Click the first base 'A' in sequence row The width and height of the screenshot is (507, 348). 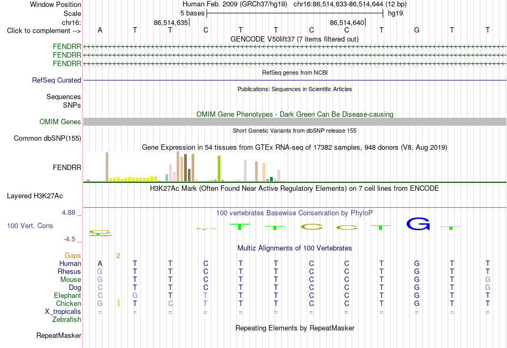[x=100, y=30]
